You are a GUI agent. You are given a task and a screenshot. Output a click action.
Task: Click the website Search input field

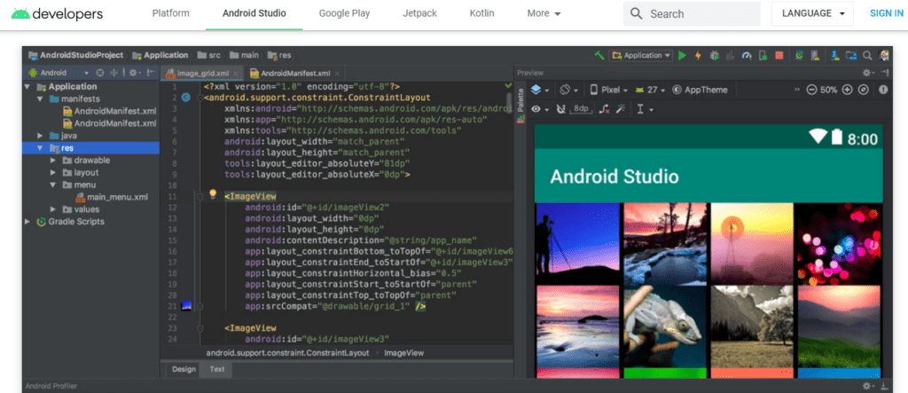click(x=692, y=13)
